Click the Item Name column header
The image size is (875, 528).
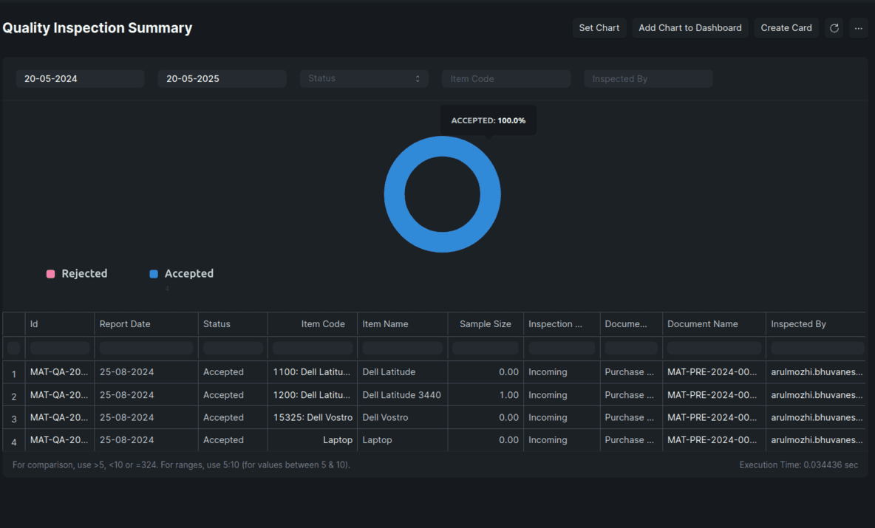(x=385, y=324)
